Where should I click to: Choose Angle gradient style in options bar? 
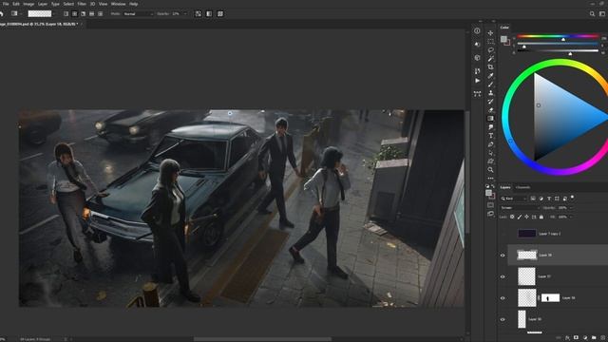pyautogui.click(x=83, y=14)
